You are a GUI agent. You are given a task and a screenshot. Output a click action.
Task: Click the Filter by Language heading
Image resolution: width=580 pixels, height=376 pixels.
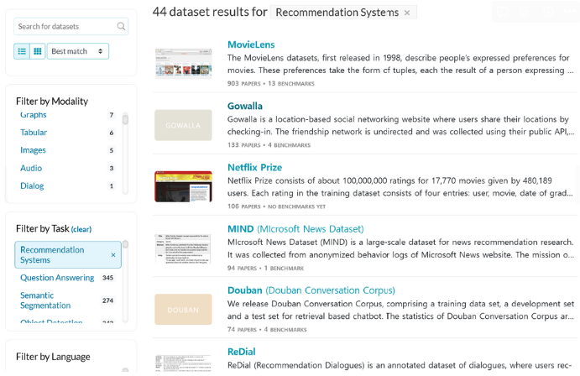[x=53, y=357]
